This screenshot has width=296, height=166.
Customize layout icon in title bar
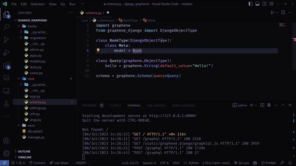click(271, 4)
